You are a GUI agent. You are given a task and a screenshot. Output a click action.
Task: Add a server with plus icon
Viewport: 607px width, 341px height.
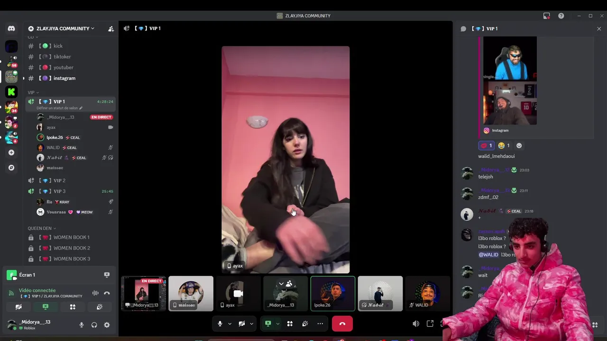pyautogui.click(x=11, y=153)
